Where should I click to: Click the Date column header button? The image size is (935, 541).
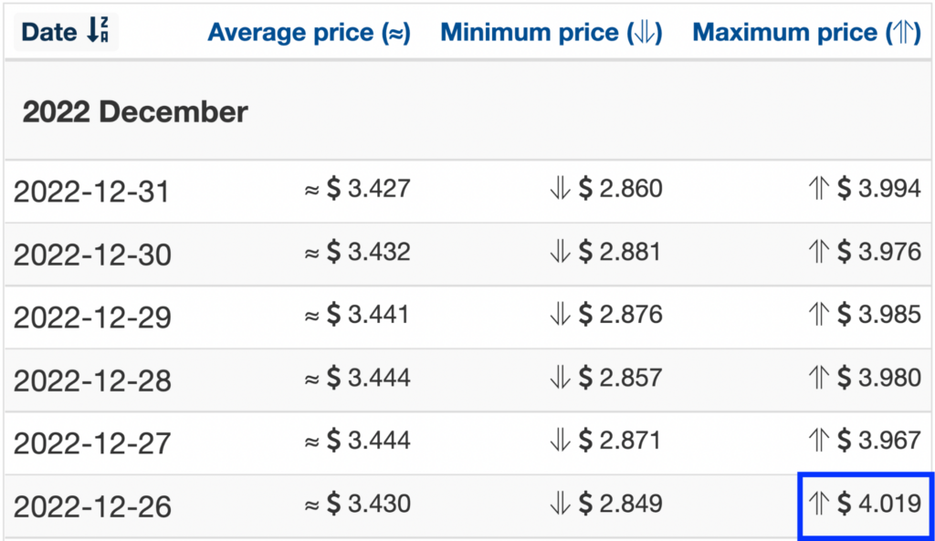pos(66,31)
